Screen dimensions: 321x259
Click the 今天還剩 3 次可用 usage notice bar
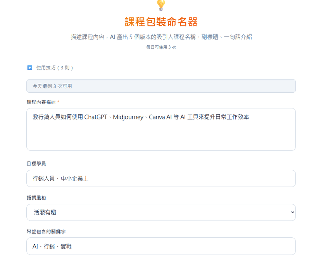pos(161,86)
